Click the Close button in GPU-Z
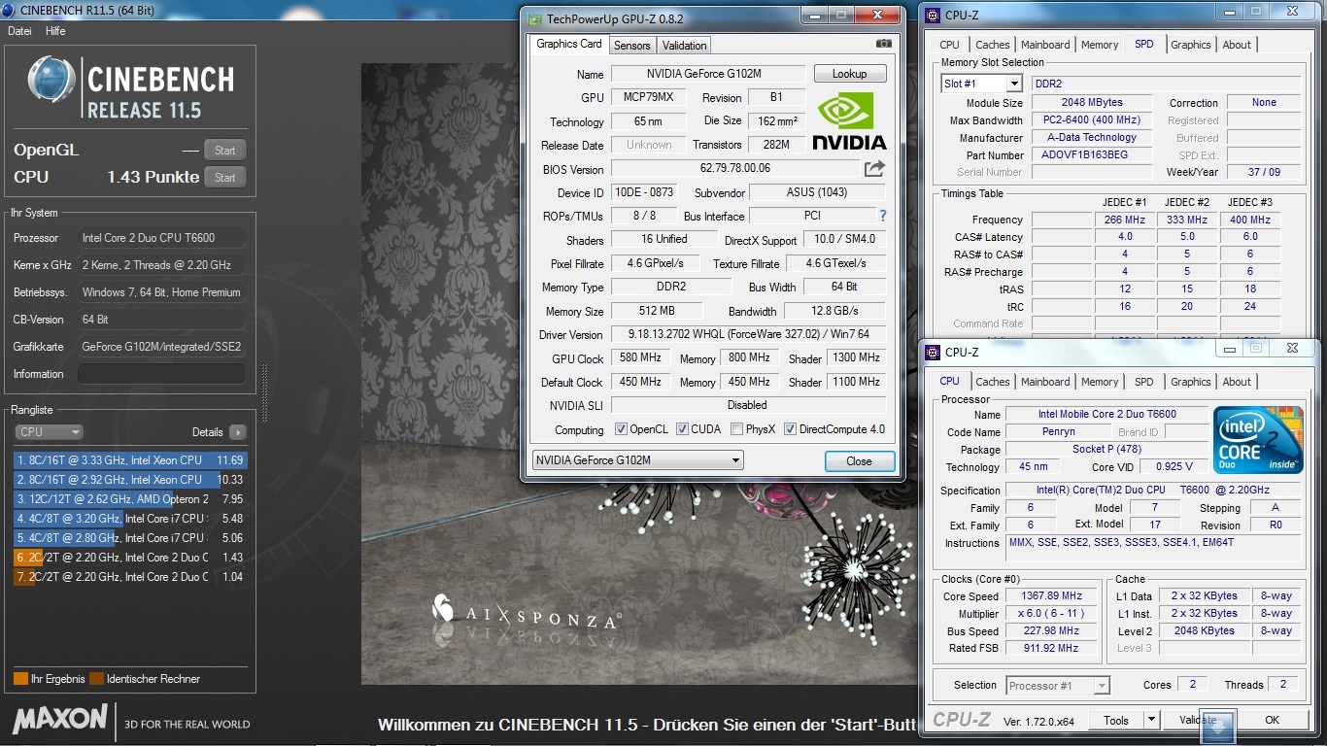Image resolution: width=1327 pixels, height=746 pixels. pyautogui.click(x=859, y=461)
